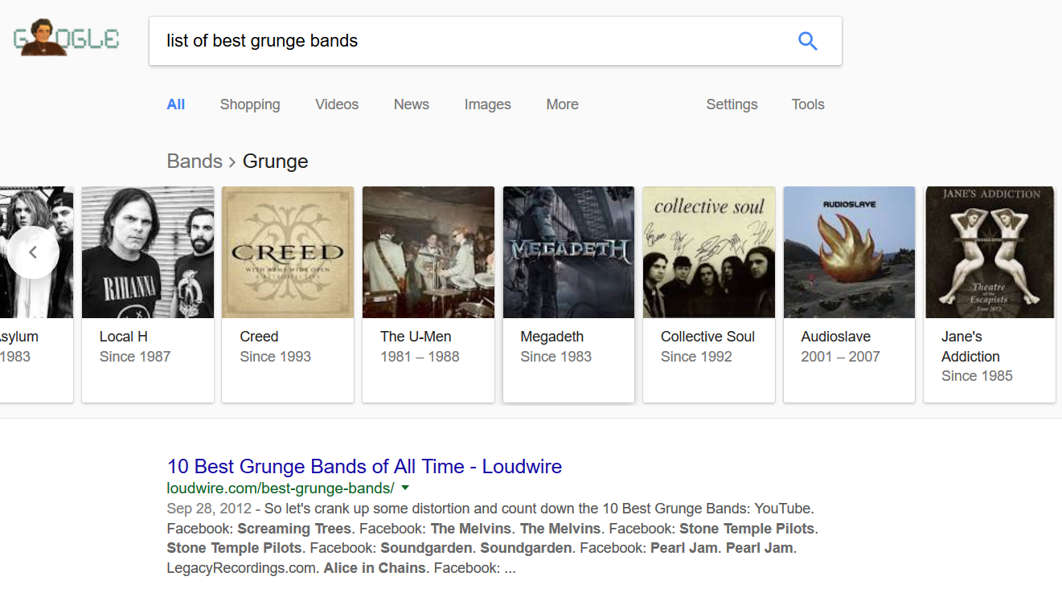This screenshot has width=1062, height=605.
Task: Open the Creed album thumbnail
Action: [288, 252]
